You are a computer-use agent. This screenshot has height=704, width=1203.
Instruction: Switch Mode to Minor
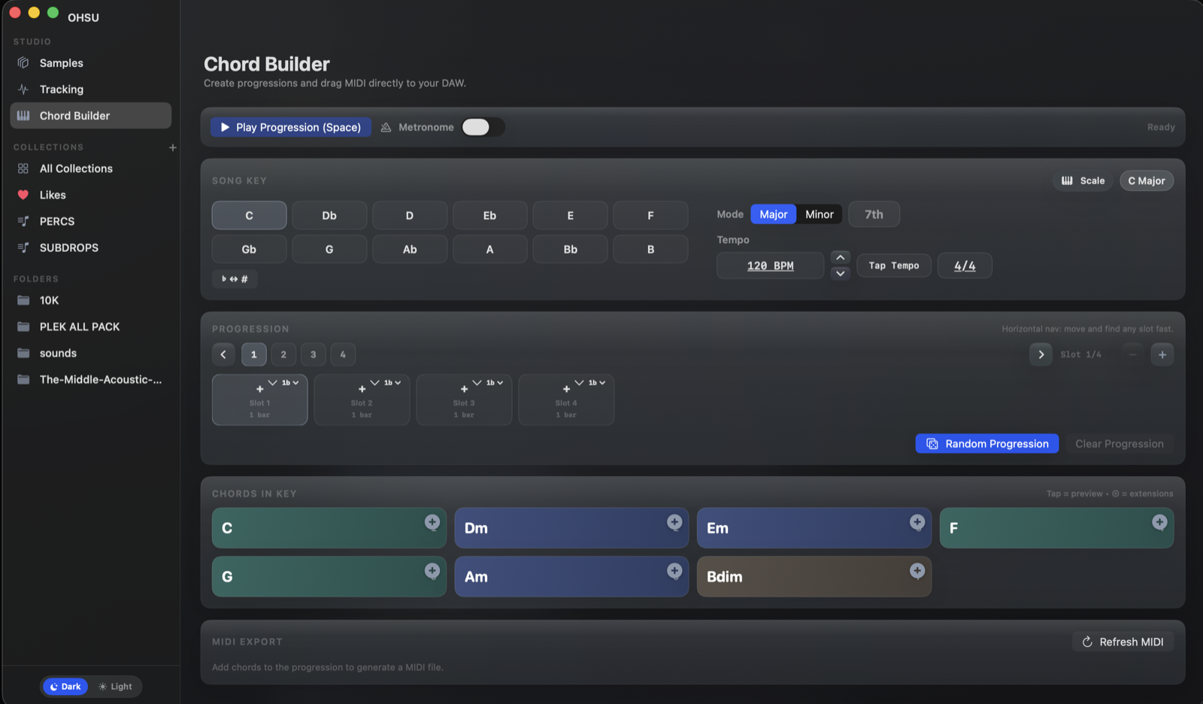[x=819, y=214]
